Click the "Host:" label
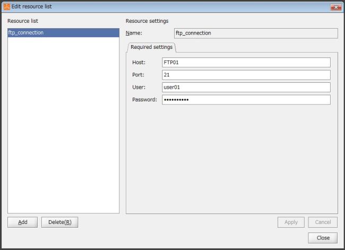Viewport: 345px width, 250px height. click(x=139, y=63)
